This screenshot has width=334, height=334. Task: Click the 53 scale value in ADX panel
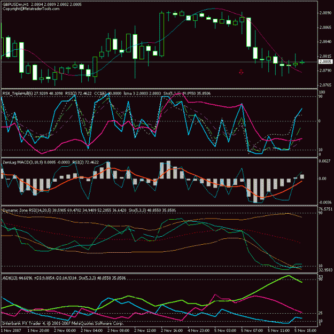pyautogui.click(x=321, y=276)
